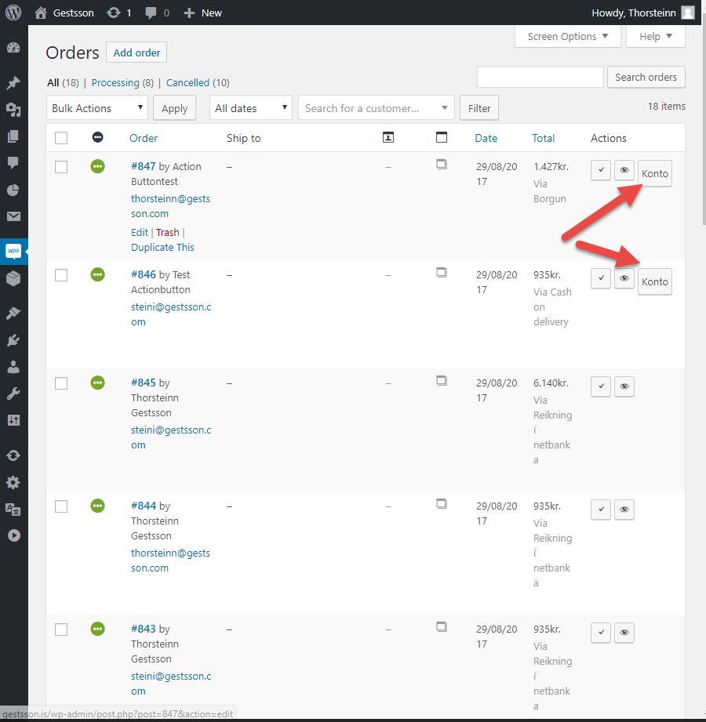Open Settings sliders icon in sidebar
This screenshot has width=706, height=722.
[13, 420]
